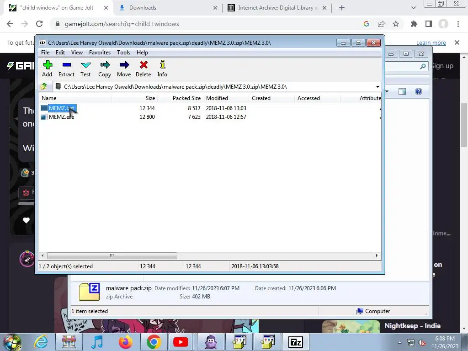Open Google Chrome from the taskbar
This screenshot has height=351, width=468.
click(154, 342)
